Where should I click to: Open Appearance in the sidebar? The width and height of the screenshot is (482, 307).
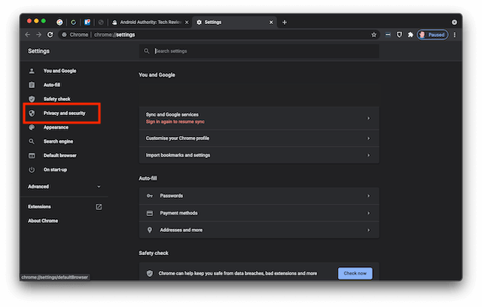pyautogui.click(x=56, y=127)
